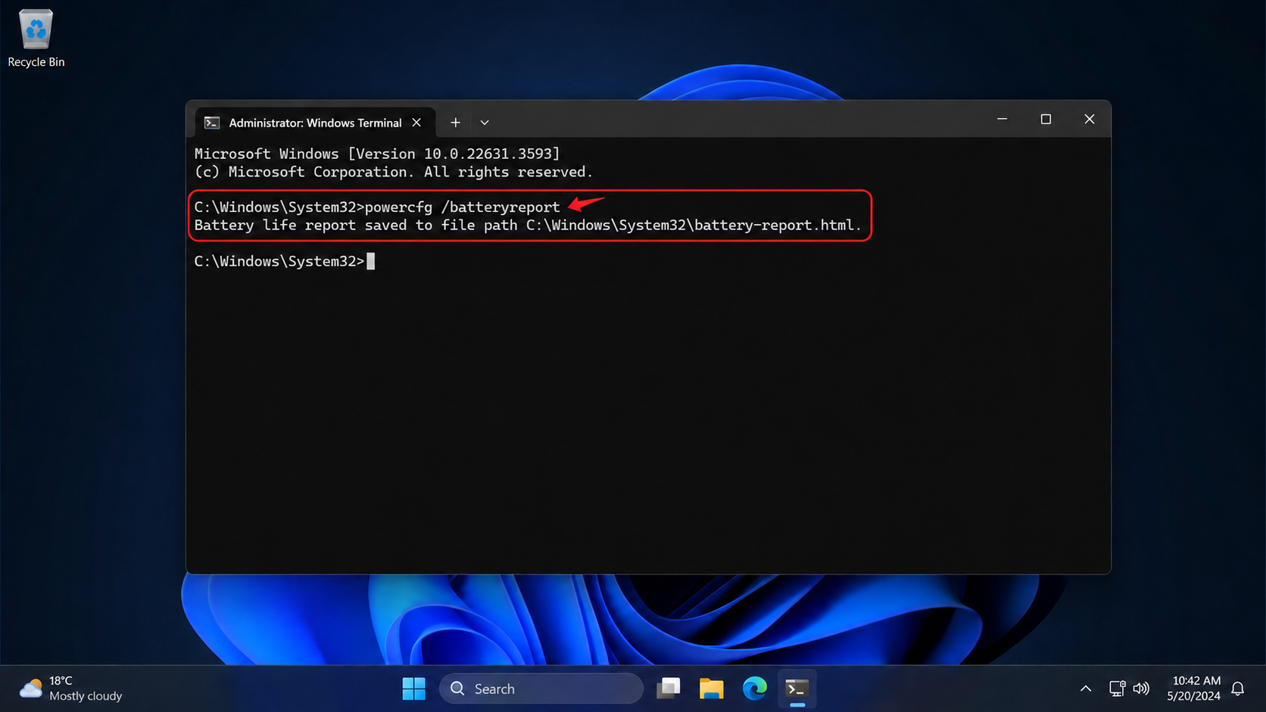The height and width of the screenshot is (712, 1266).
Task: Open the clock showing 10:42 AM
Action: [x=1194, y=689]
